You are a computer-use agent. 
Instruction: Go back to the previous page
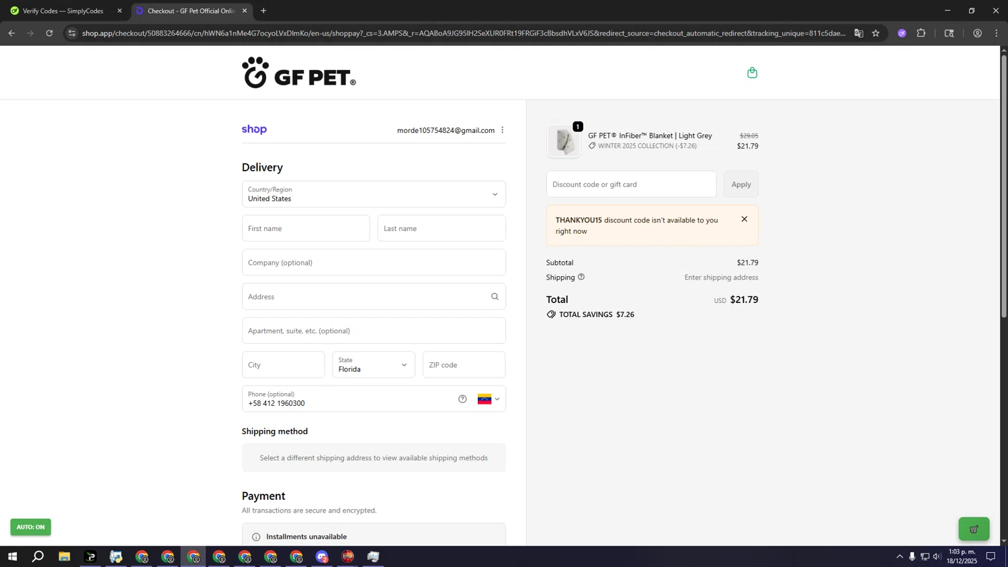click(x=11, y=33)
